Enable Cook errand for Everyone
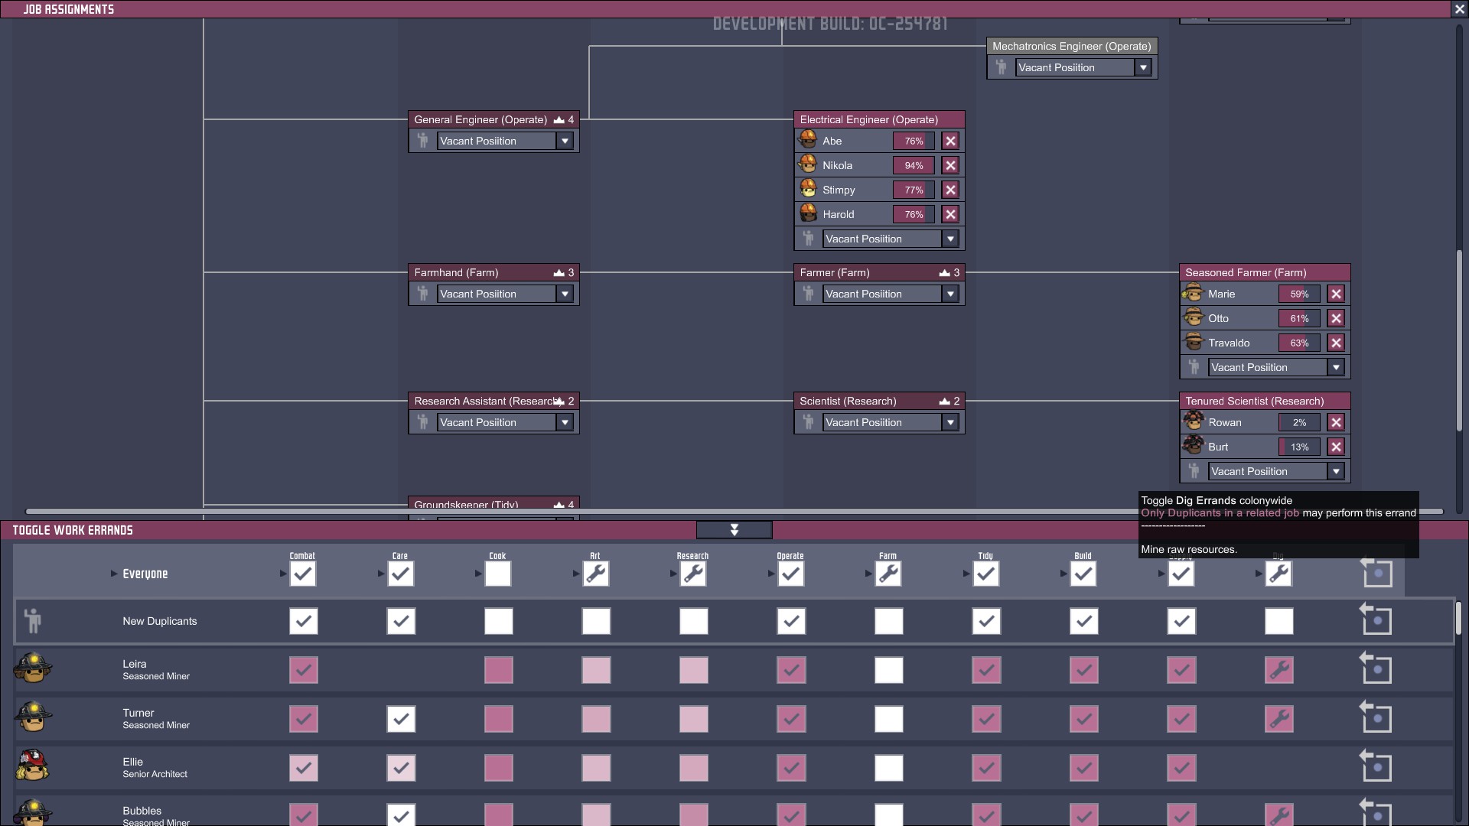 coord(498,574)
